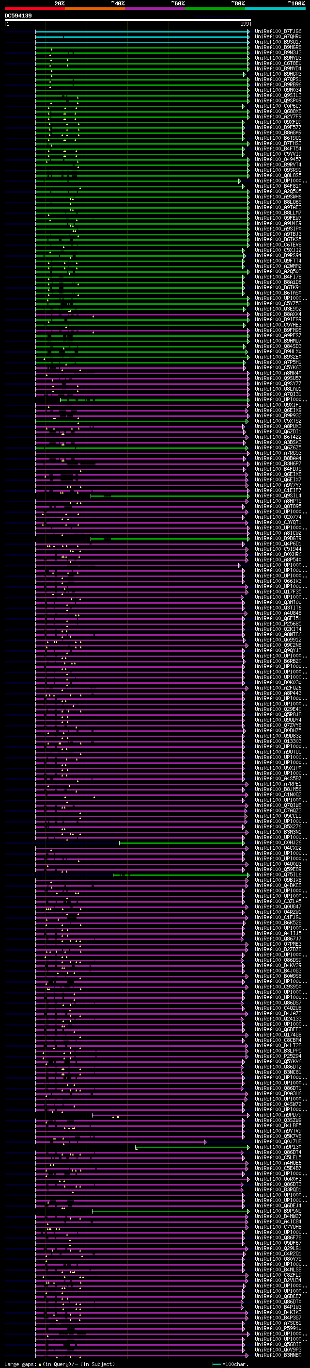This screenshot has width=310, height=1368.
Task: Click the purple ~60% identity legend segment
Action: 155,9
